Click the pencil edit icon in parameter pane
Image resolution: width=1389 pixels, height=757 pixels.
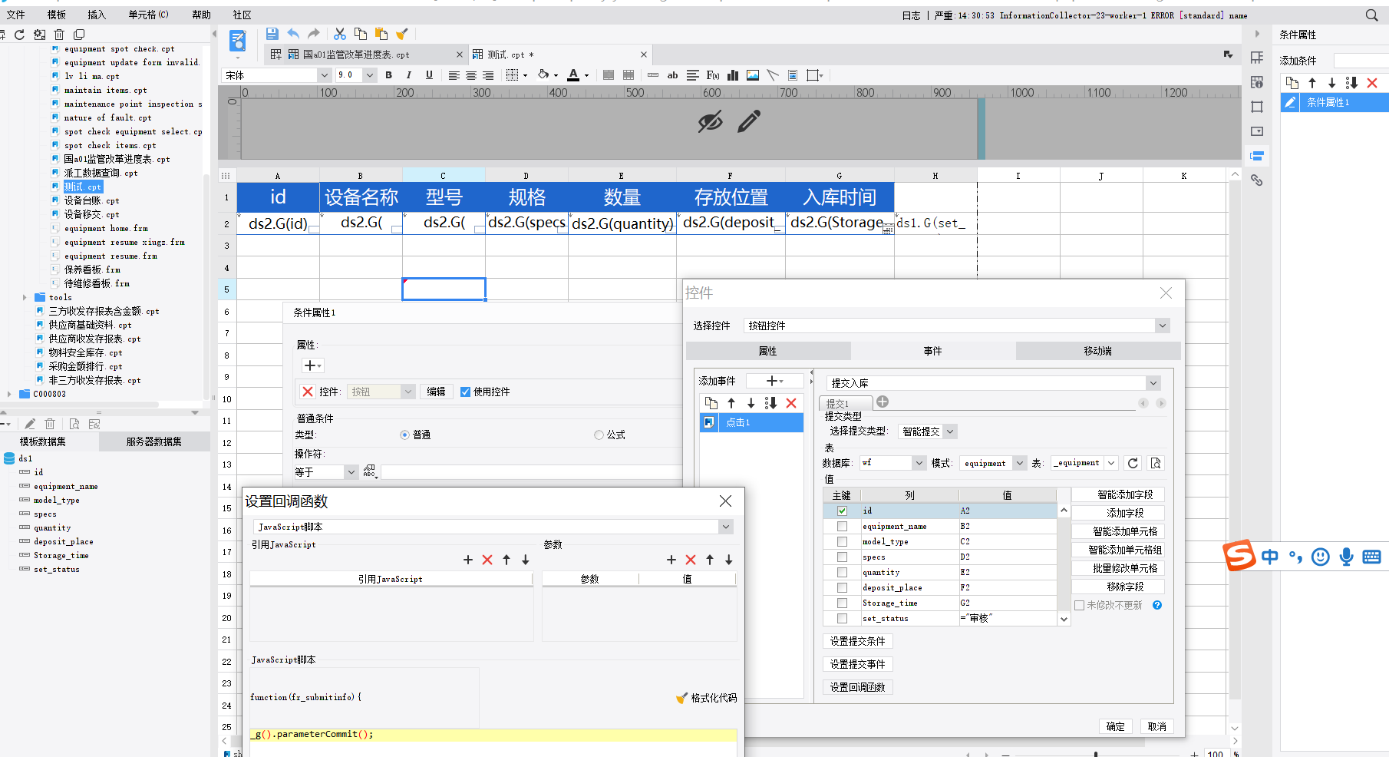(749, 121)
